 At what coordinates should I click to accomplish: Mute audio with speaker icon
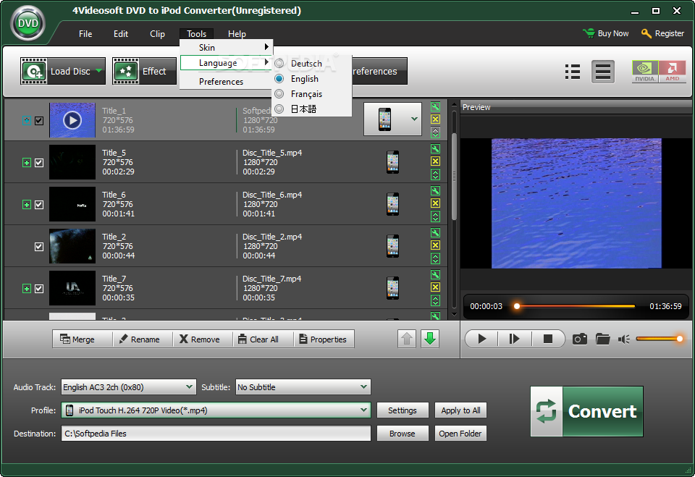pyautogui.click(x=624, y=339)
